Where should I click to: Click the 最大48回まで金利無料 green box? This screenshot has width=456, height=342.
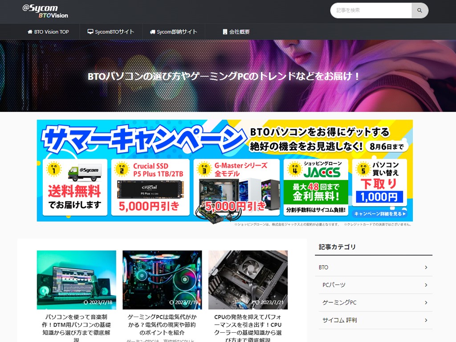[x=316, y=192]
